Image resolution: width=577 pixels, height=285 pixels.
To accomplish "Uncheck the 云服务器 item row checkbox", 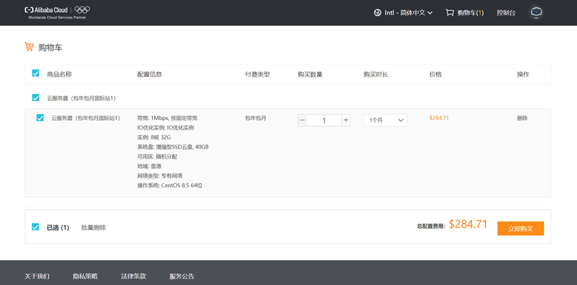I will (x=40, y=117).
